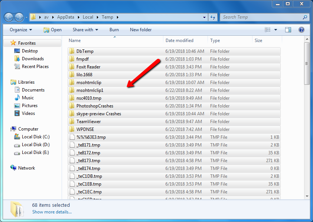Screen dimensions: 313x222
Task: Click inside the Search Temp field
Action: click(261, 17)
